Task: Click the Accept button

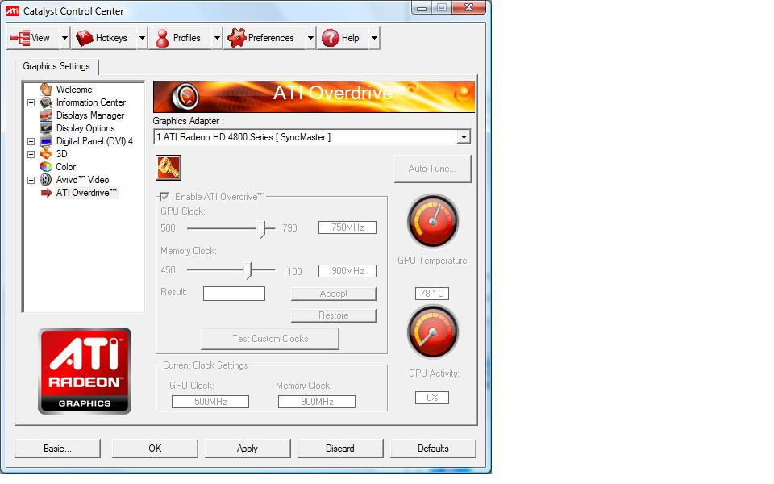Action: point(334,294)
